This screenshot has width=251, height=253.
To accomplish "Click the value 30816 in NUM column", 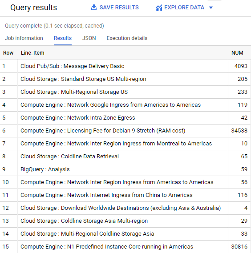I will (x=239, y=247).
